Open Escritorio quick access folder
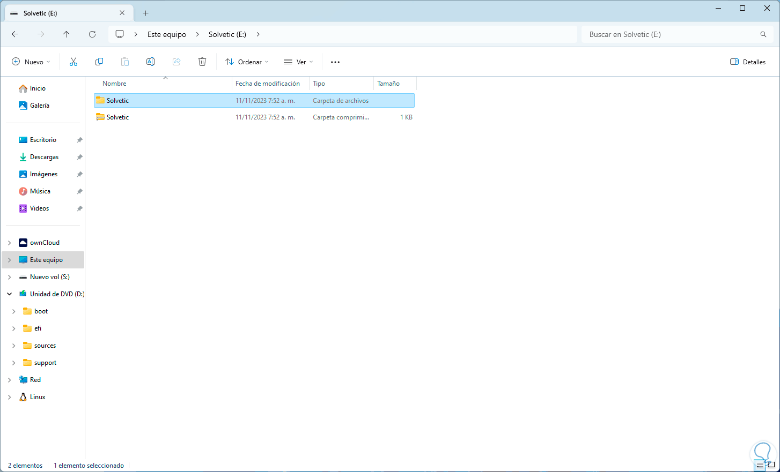Image resolution: width=780 pixels, height=472 pixels. tap(43, 140)
